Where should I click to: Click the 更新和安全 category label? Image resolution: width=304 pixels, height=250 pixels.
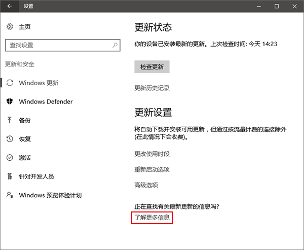click(x=20, y=64)
